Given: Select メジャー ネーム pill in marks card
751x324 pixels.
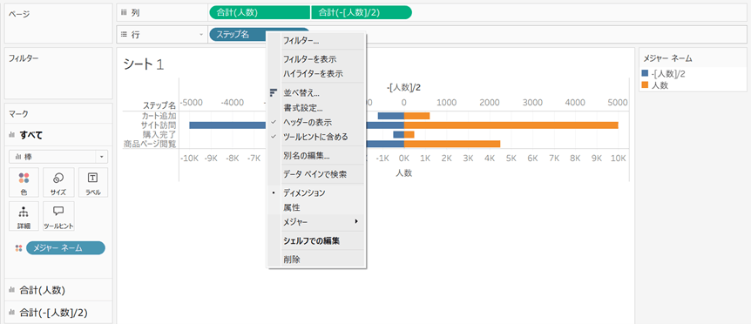Looking at the screenshot, I should tap(65, 248).
